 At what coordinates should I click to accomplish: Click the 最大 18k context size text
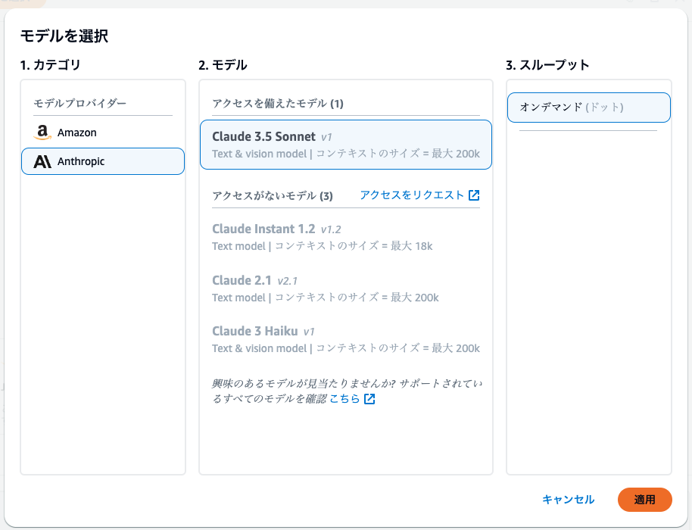pyautogui.click(x=411, y=246)
